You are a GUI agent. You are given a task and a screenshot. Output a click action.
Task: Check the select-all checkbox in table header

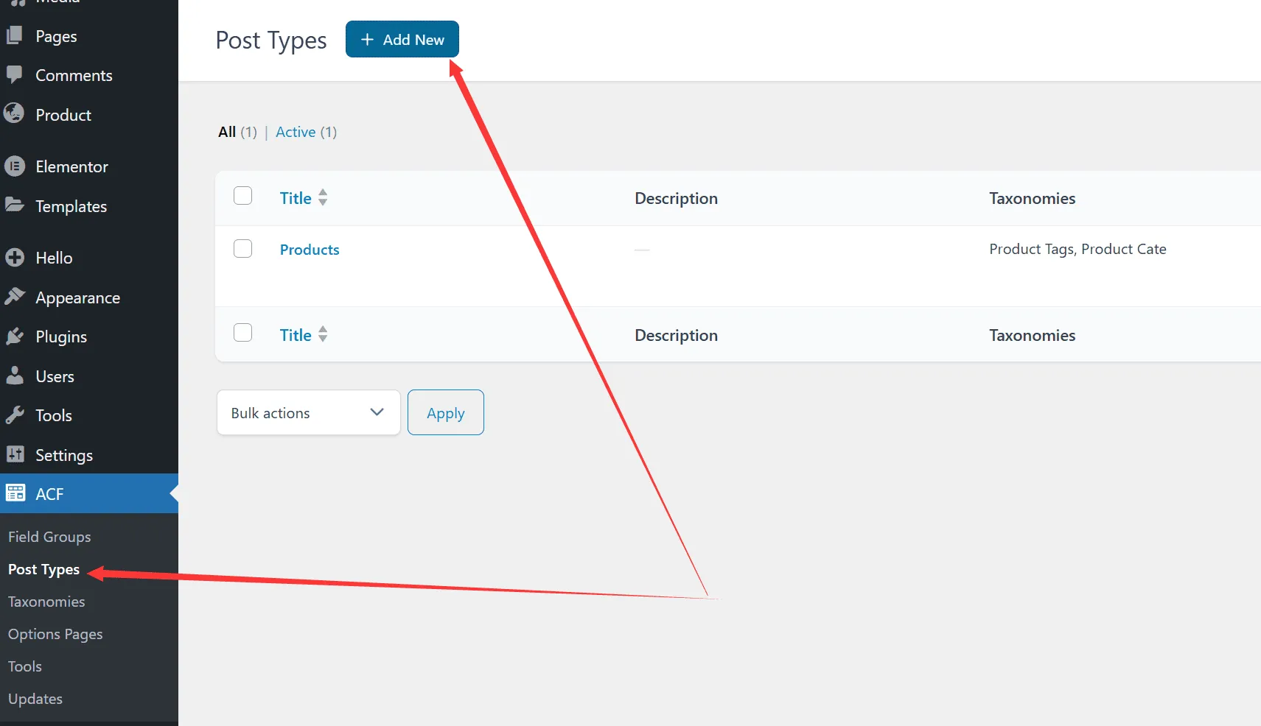(242, 196)
